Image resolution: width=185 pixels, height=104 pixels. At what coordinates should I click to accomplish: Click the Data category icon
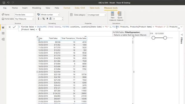(71, 15)
